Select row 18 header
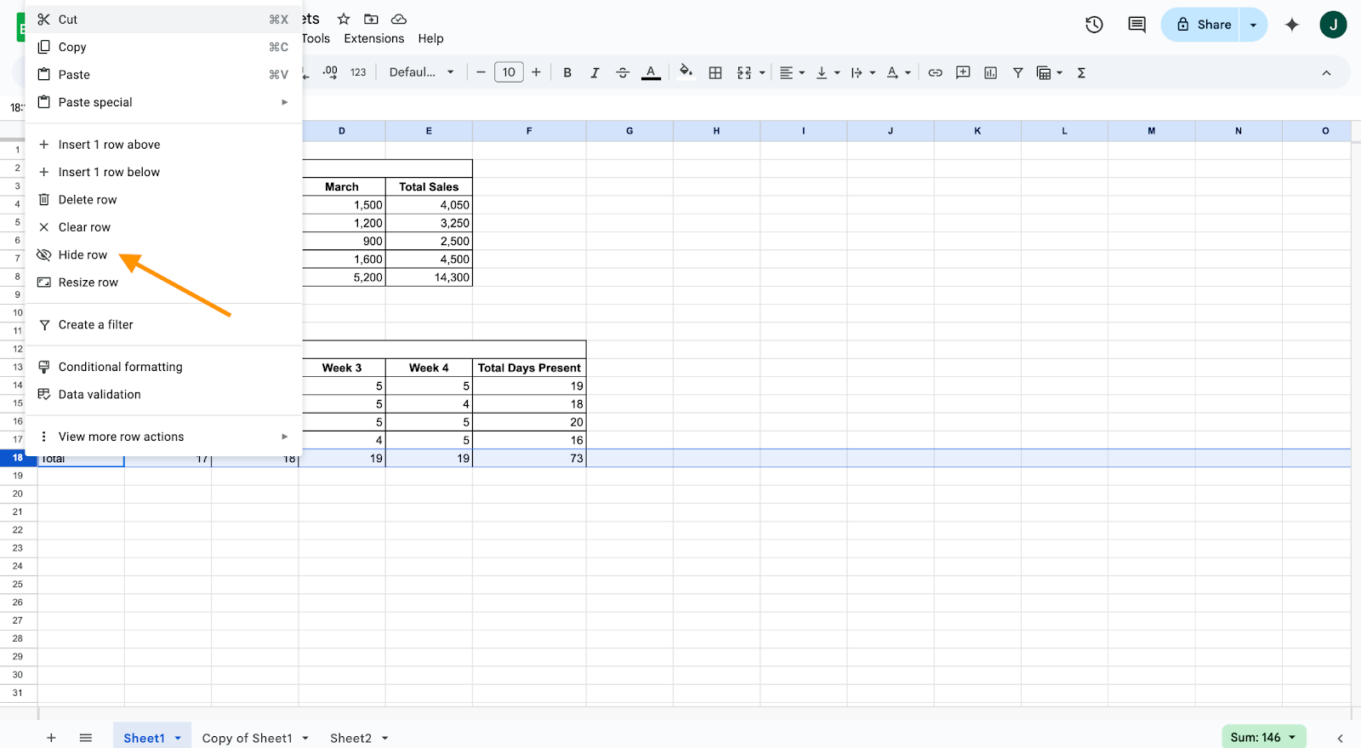This screenshot has width=1361, height=748. point(18,458)
